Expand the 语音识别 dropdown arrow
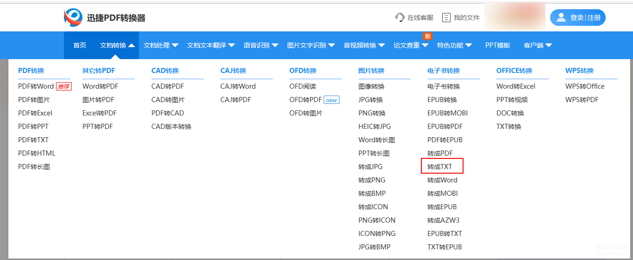The height and width of the screenshot is (260, 633). coord(275,45)
